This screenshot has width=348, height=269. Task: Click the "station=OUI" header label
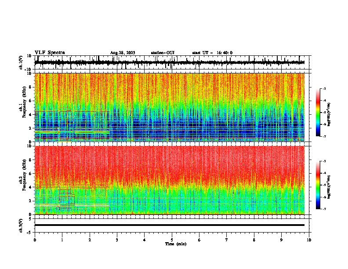[163, 53]
